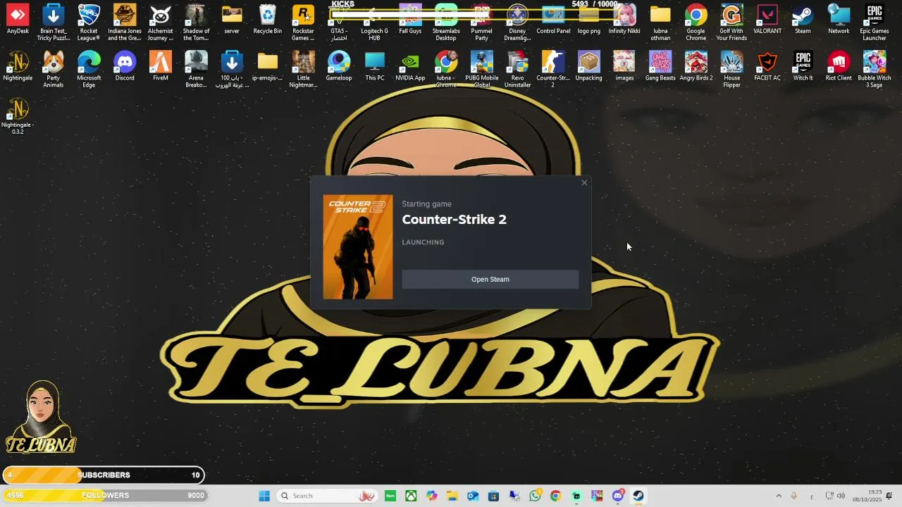This screenshot has height=507, width=902.
Task: Click the Counter-Strike 2 cover art thumbnail
Action: click(358, 247)
